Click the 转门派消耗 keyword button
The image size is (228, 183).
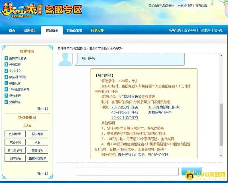pyautogui.click(x=15, y=150)
